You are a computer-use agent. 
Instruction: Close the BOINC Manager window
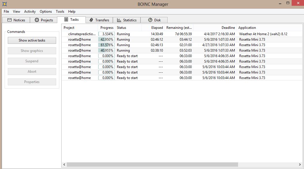[x=298, y=3]
